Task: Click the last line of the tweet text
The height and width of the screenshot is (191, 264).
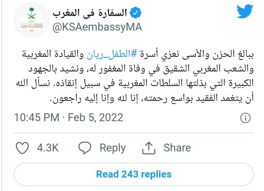Action: pyautogui.click(x=152, y=98)
